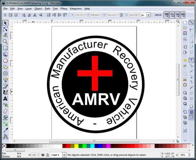Open the Layer menu
This screenshot has height=160, width=196.
(29, 9)
